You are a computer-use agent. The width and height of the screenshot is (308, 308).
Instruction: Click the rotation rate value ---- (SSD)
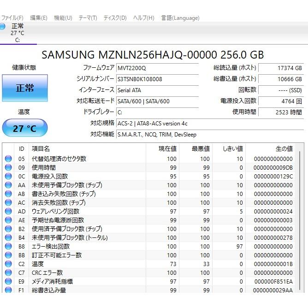point(281,90)
